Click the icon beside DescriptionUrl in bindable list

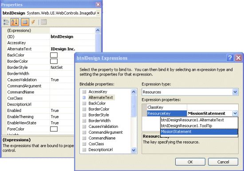[x=84, y=150]
